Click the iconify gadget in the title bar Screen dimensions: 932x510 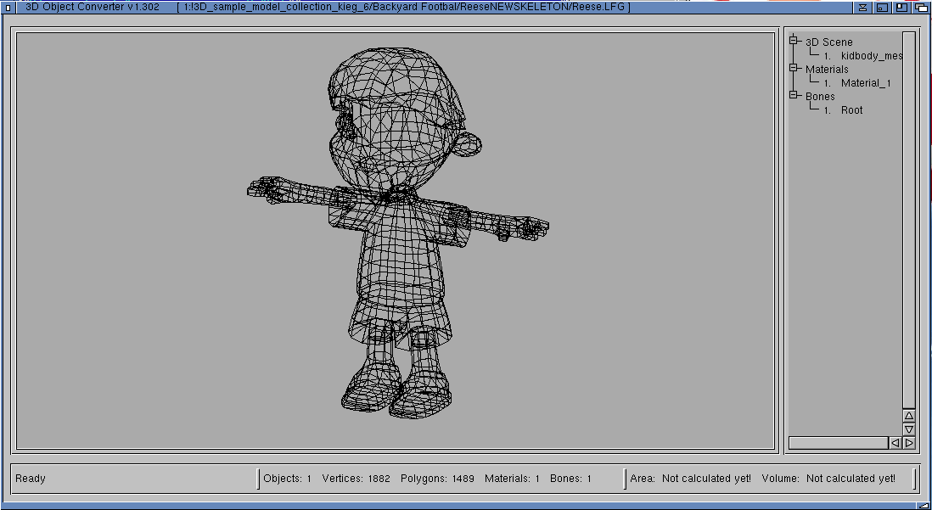[862, 7]
